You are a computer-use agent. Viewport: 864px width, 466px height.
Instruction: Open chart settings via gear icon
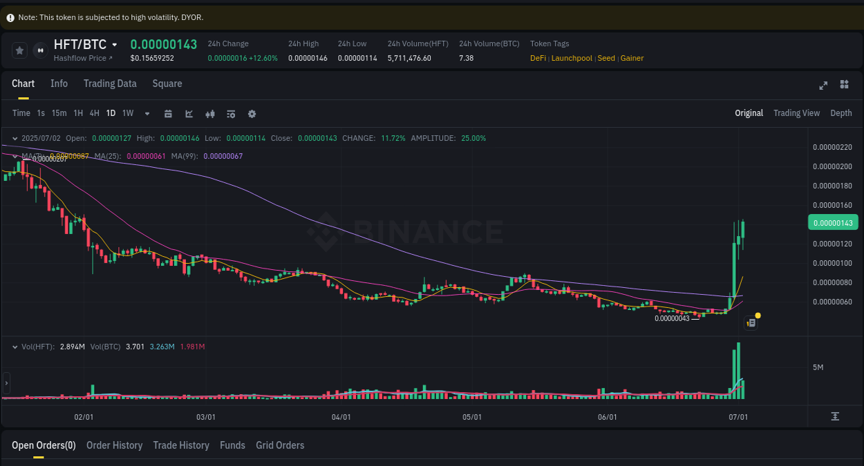pyautogui.click(x=252, y=113)
